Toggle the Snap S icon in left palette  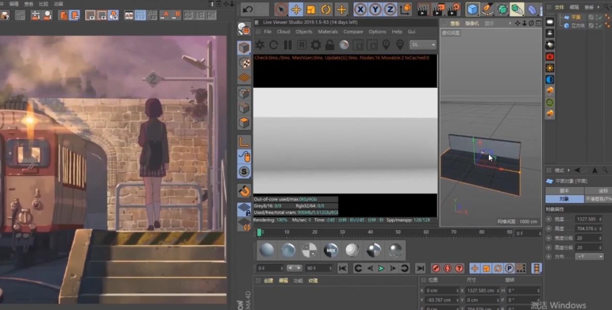point(244,171)
